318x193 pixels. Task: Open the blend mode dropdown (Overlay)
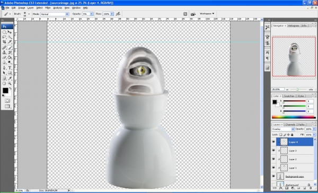click(283, 129)
